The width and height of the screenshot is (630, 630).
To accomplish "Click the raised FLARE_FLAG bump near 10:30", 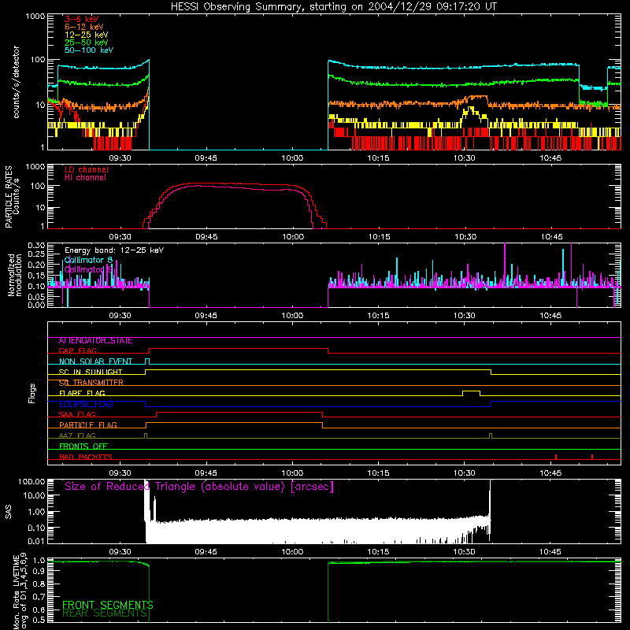I will click(471, 391).
